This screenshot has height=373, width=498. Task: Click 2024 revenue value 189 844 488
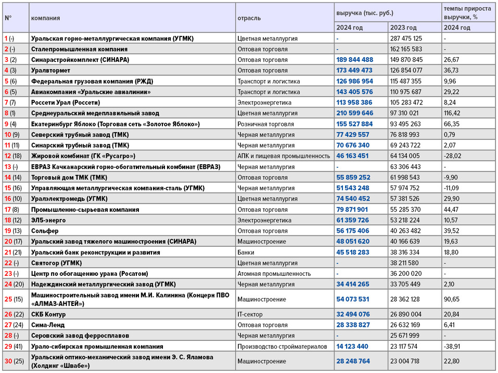pos(354,60)
